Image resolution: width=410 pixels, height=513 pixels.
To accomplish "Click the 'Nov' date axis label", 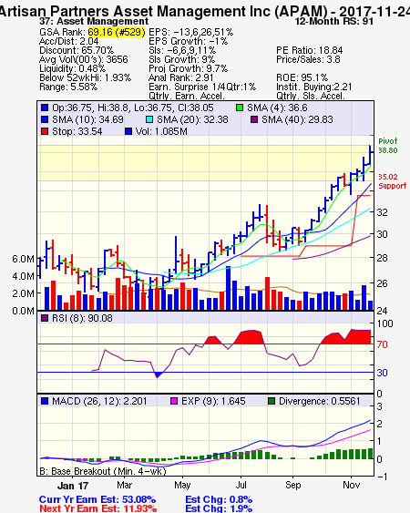I will click(x=351, y=485).
